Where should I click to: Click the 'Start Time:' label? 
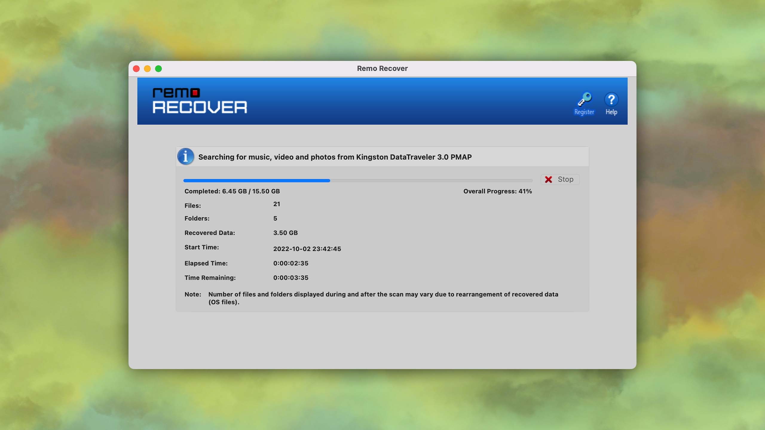click(x=202, y=247)
